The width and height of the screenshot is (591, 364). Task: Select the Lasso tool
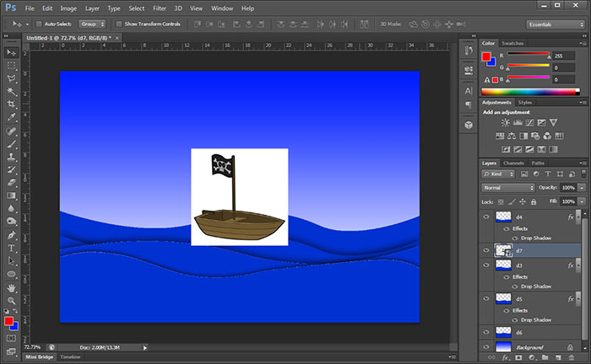[x=12, y=78]
